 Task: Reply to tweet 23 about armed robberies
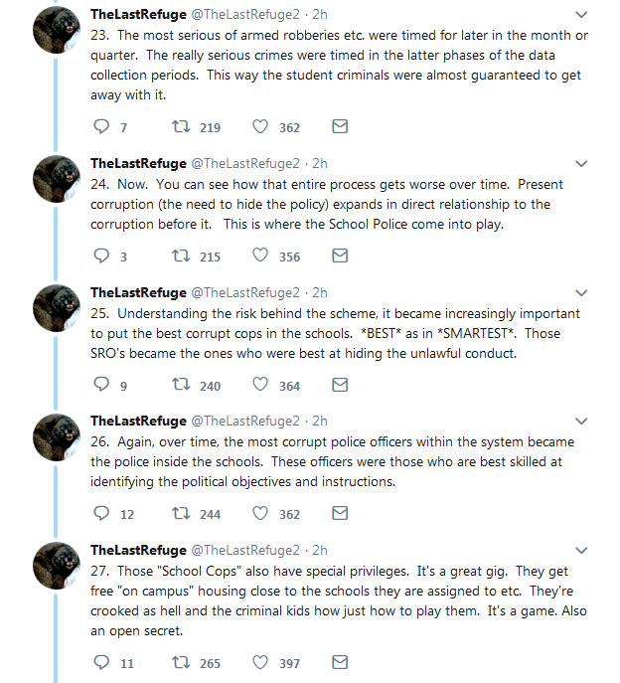coord(100,127)
